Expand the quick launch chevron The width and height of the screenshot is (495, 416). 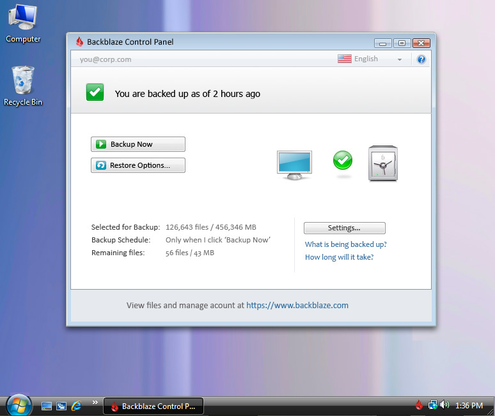95,402
